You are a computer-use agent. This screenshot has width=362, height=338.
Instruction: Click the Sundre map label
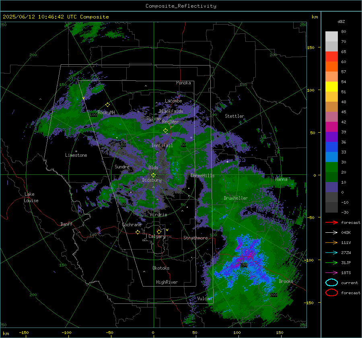tap(122, 166)
